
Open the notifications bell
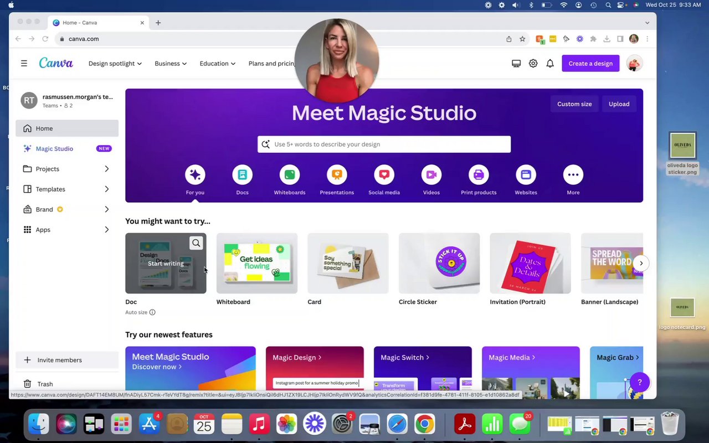[550, 63]
